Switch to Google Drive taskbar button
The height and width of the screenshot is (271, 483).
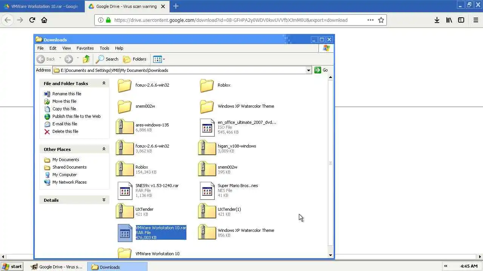pyautogui.click(x=57, y=267)
